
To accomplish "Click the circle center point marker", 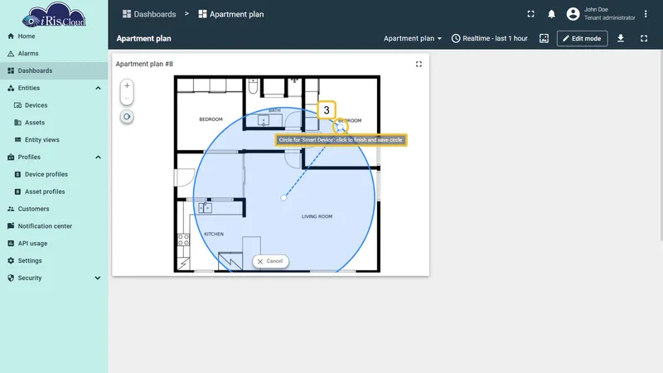I will pos(283,197).
